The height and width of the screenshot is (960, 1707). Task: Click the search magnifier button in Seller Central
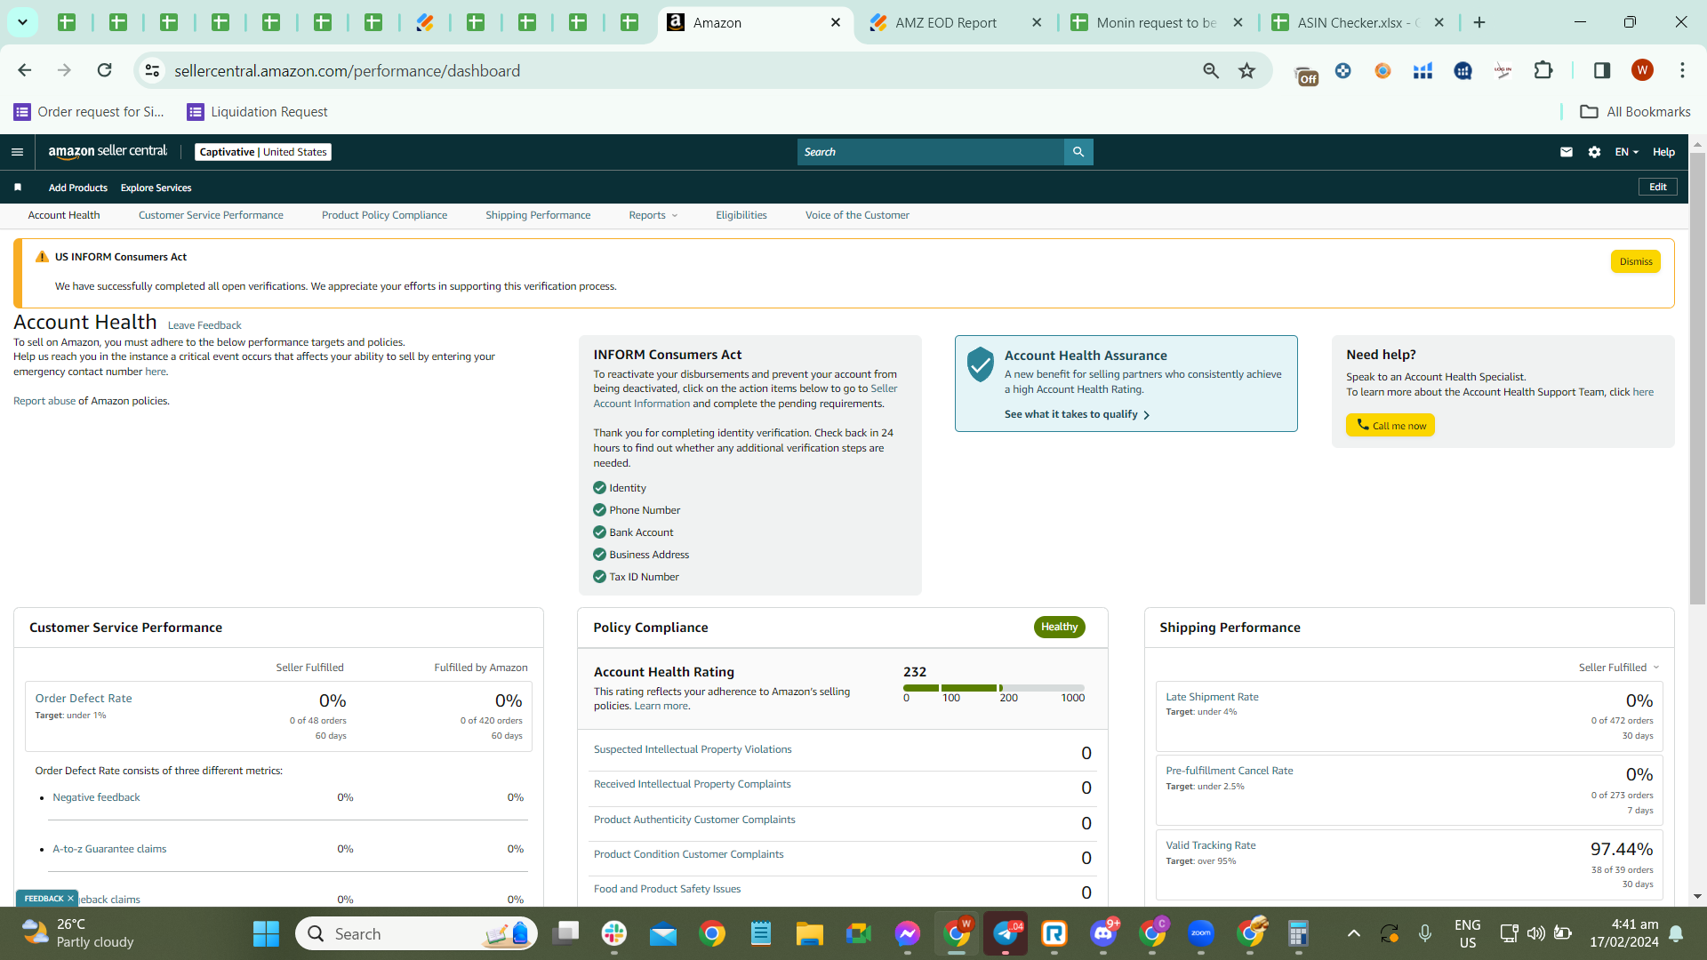pyautogui.click(x=1078, y=152)
